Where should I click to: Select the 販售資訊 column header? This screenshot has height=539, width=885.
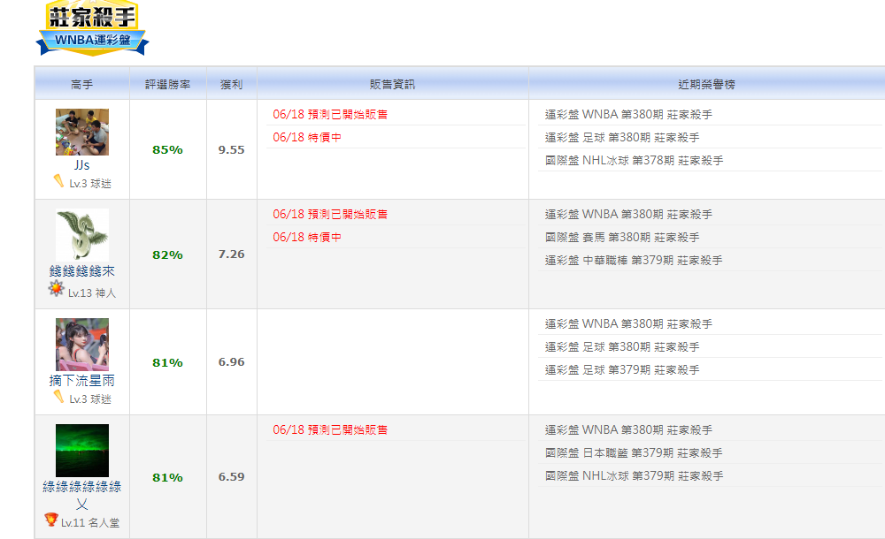coord(392,84)
